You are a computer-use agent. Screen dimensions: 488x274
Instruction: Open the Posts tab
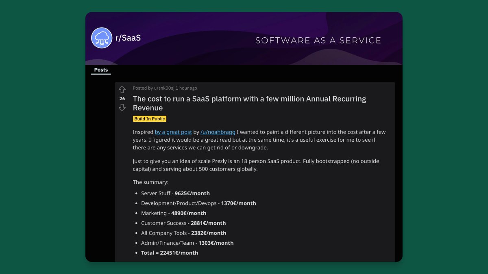pyautogui.click(x=101, y=70)
